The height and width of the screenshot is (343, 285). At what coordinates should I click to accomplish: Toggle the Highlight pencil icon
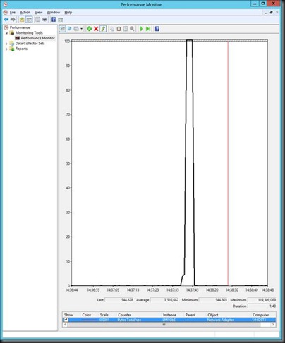click(103, 29)
